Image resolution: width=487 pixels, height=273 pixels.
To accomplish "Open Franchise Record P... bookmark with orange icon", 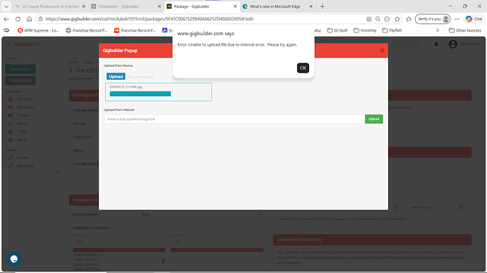I will pos(135,30).
